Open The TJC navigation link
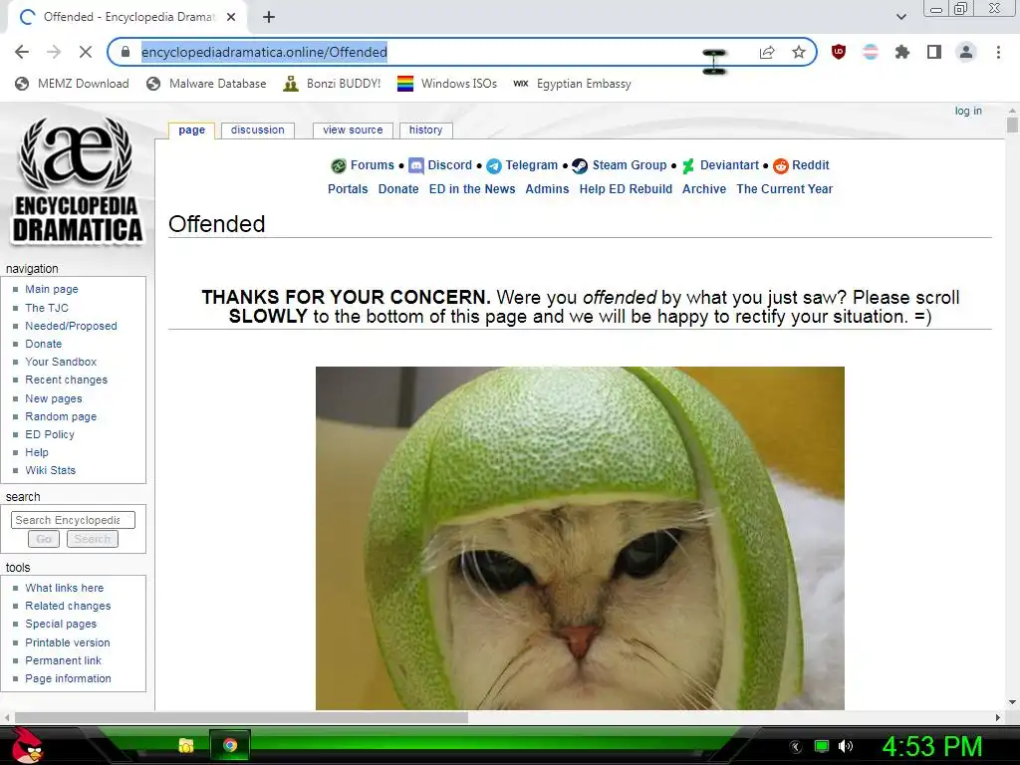The width and height of the screenshot is (1020, 765). tap(46, 308)
